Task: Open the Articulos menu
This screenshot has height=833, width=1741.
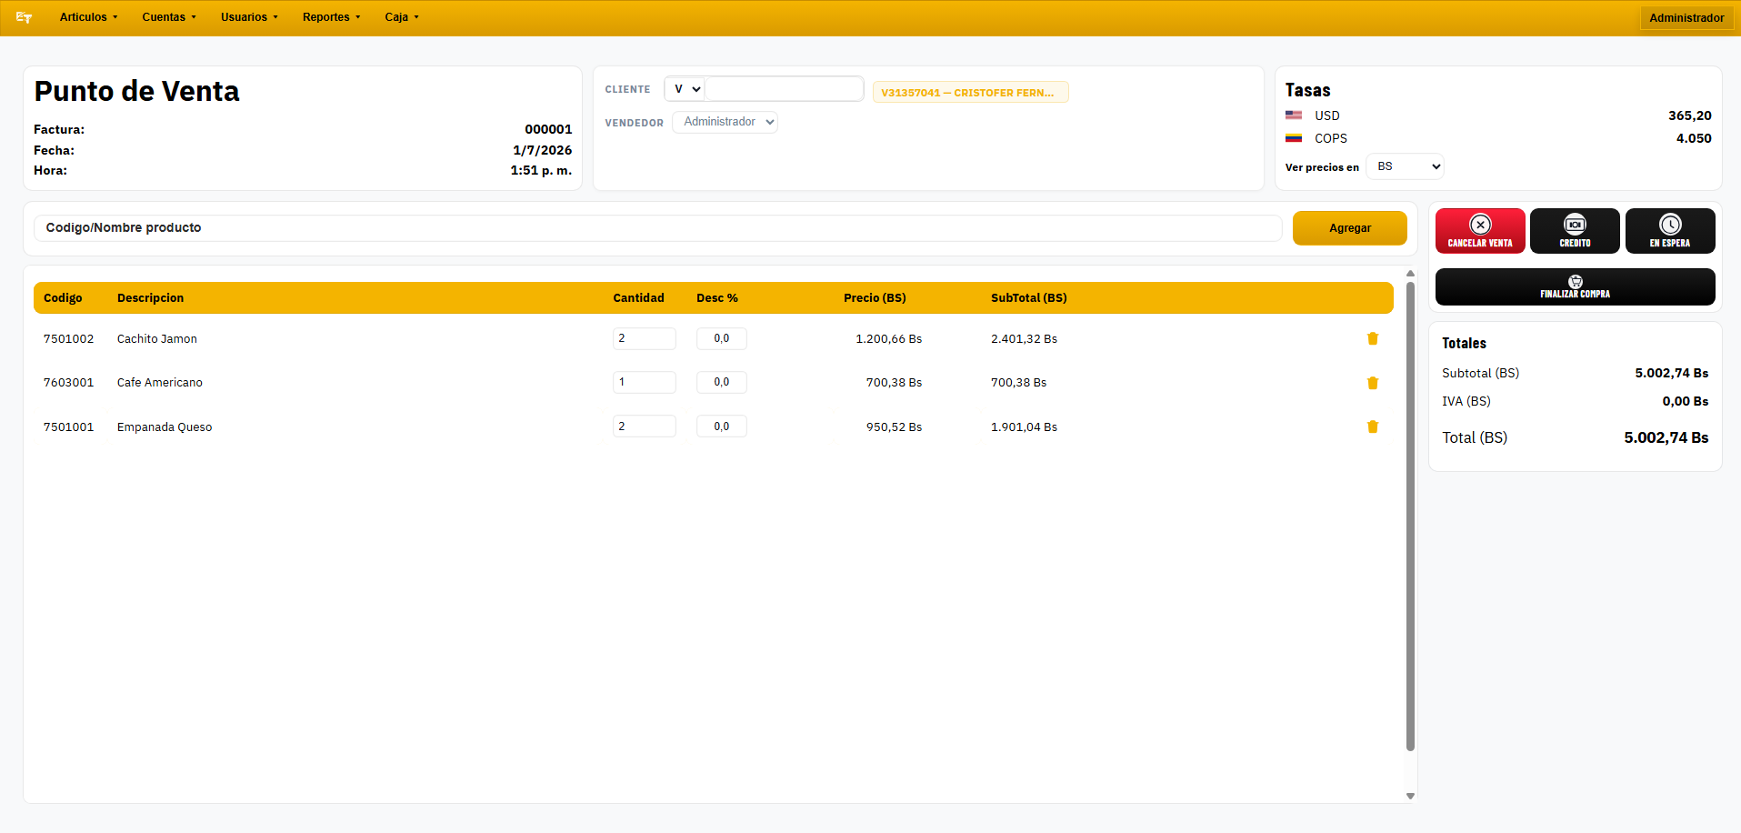Action: 88,17
